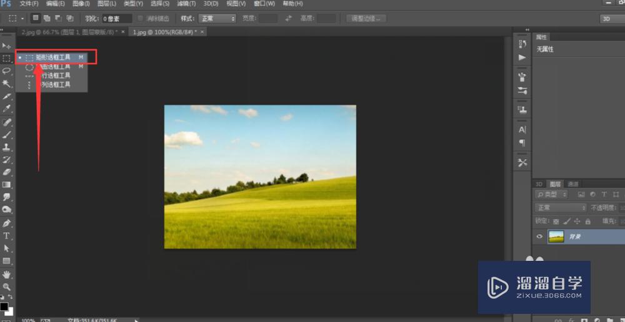Select the Pen tool
This screenshot has height=322, width=625.
[x=6, y=223]
